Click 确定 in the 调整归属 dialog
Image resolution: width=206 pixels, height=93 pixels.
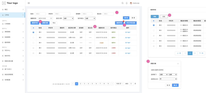click(x=175, y=85)
